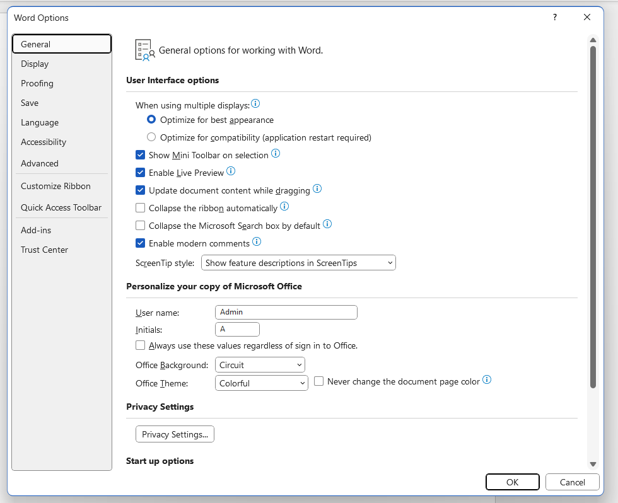618x503 pixels.
Task: Click info icon next to Enable modern comments
Action: pos(257,241)
